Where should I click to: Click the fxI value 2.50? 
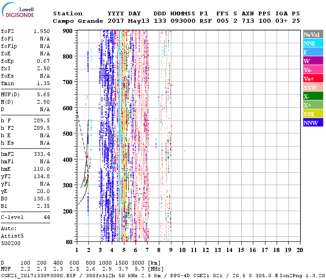tap(43, 68)
